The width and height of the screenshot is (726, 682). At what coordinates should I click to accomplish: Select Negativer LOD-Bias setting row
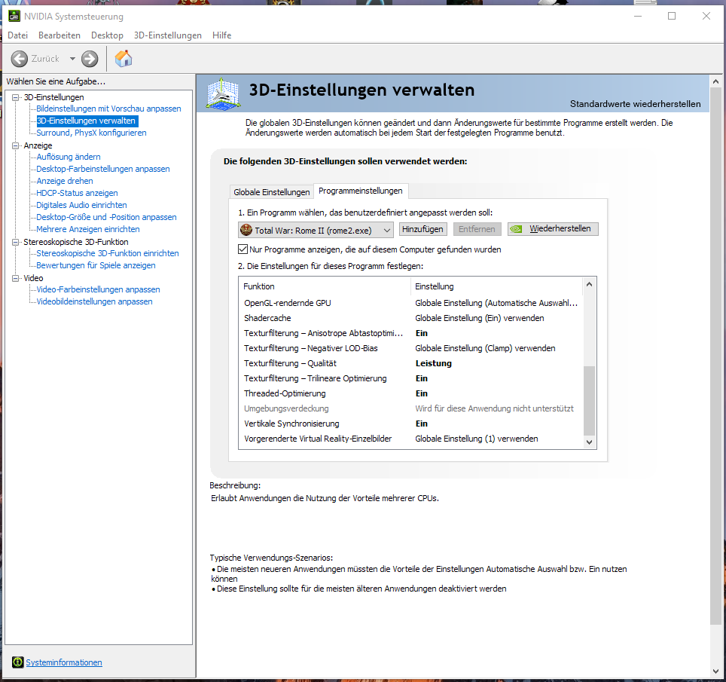click(x=410, y=348)
